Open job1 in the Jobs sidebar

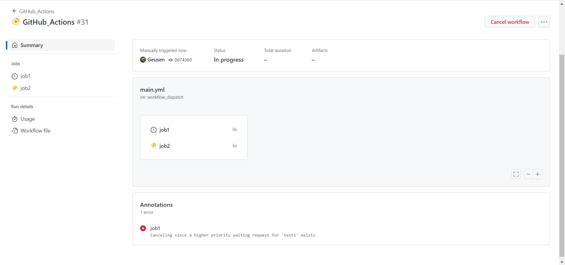coord(25,76)
